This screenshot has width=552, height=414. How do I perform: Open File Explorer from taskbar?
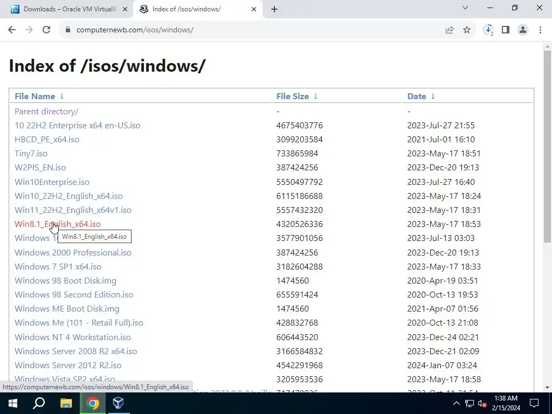pos(66,403)
